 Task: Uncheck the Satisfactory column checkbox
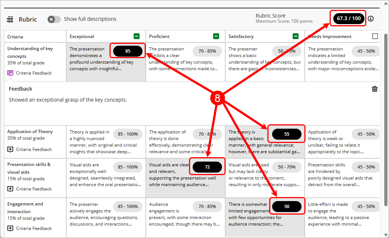click(295, 36)
